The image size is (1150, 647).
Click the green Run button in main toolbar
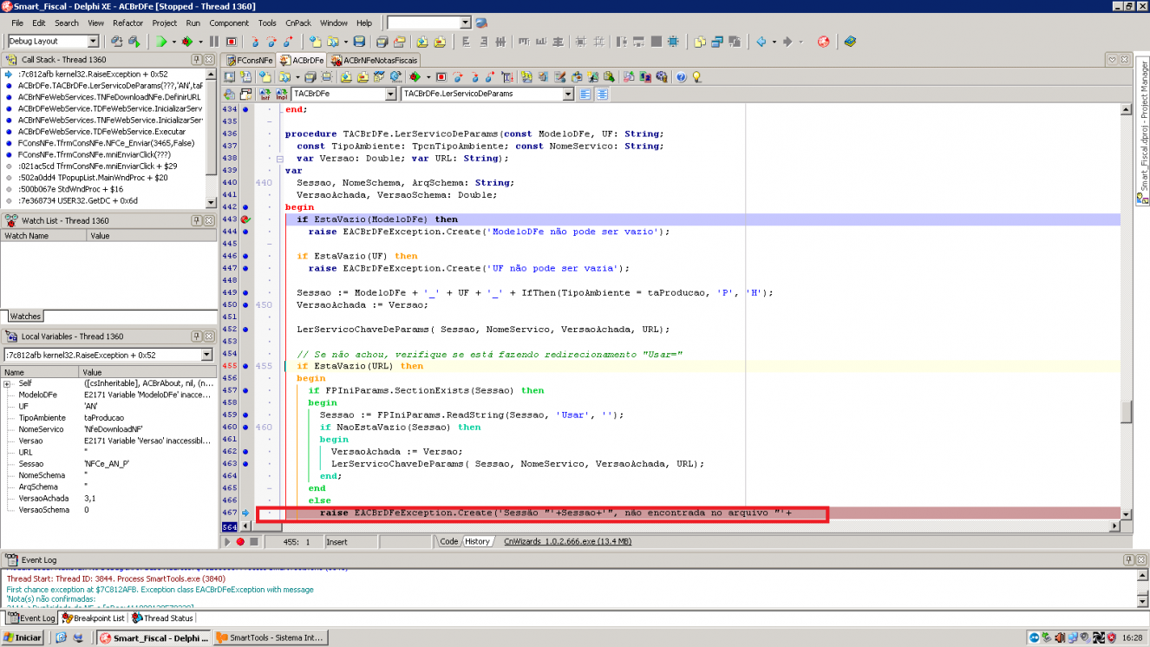click(x=161, y=41)
